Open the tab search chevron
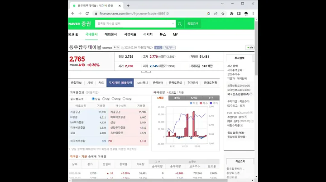This screenshot has height=182, width=326. [x=222, y=4]
